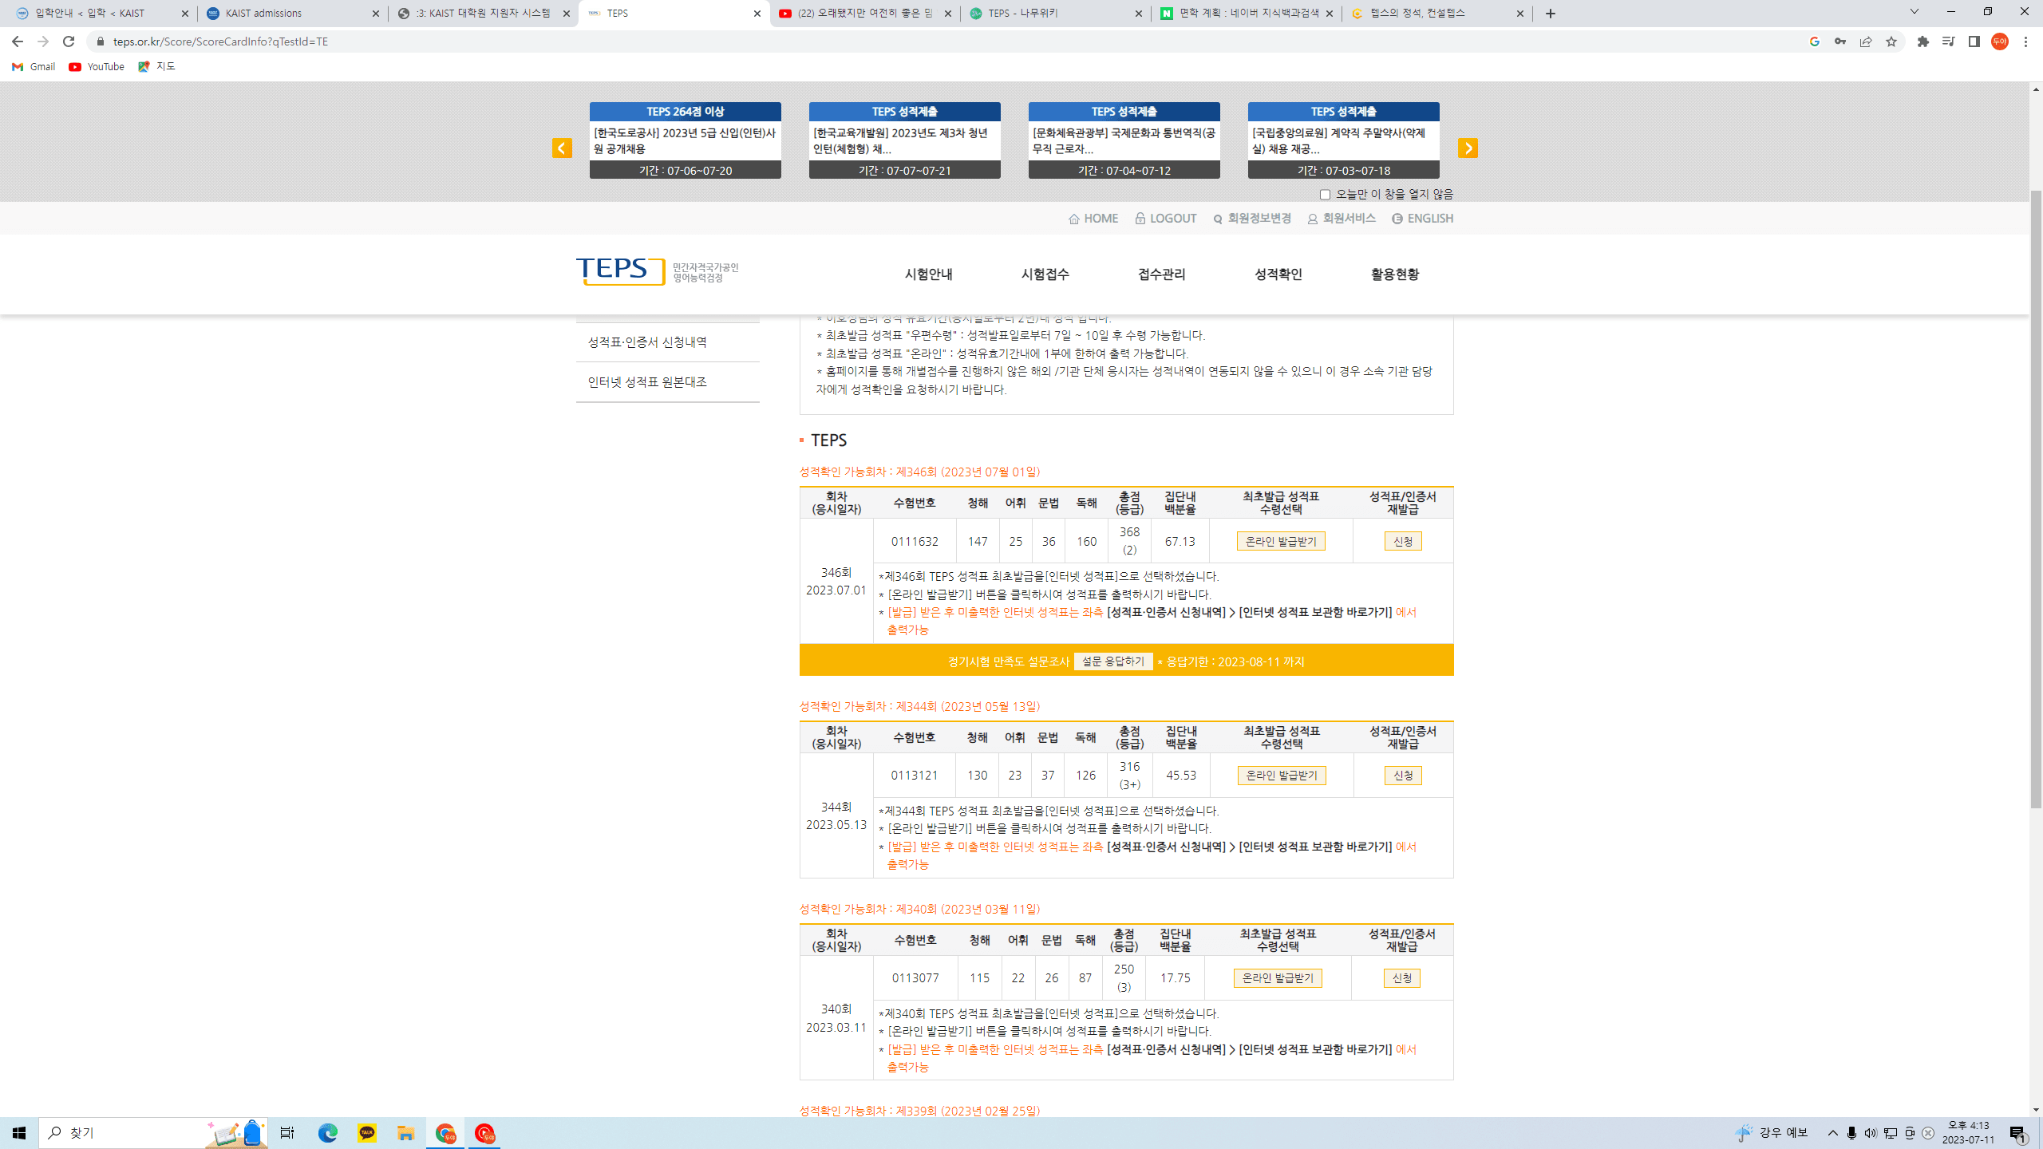The width and height of the screenshot is (2043, 1149).
Task: Click the share page icon in address bar
Action: tap(1865, 41)
